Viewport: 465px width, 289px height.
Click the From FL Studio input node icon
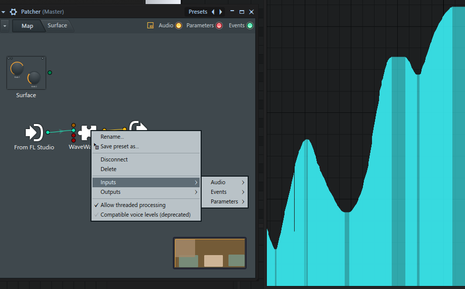point(34,133)
